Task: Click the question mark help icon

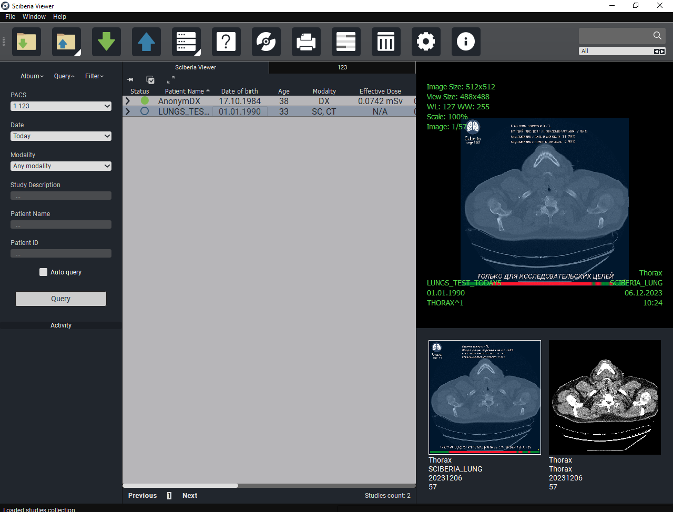Action: pyautogui.click(x=226, y=42)
